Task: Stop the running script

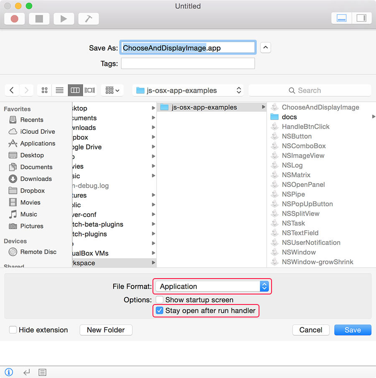Action: point(39,18)
